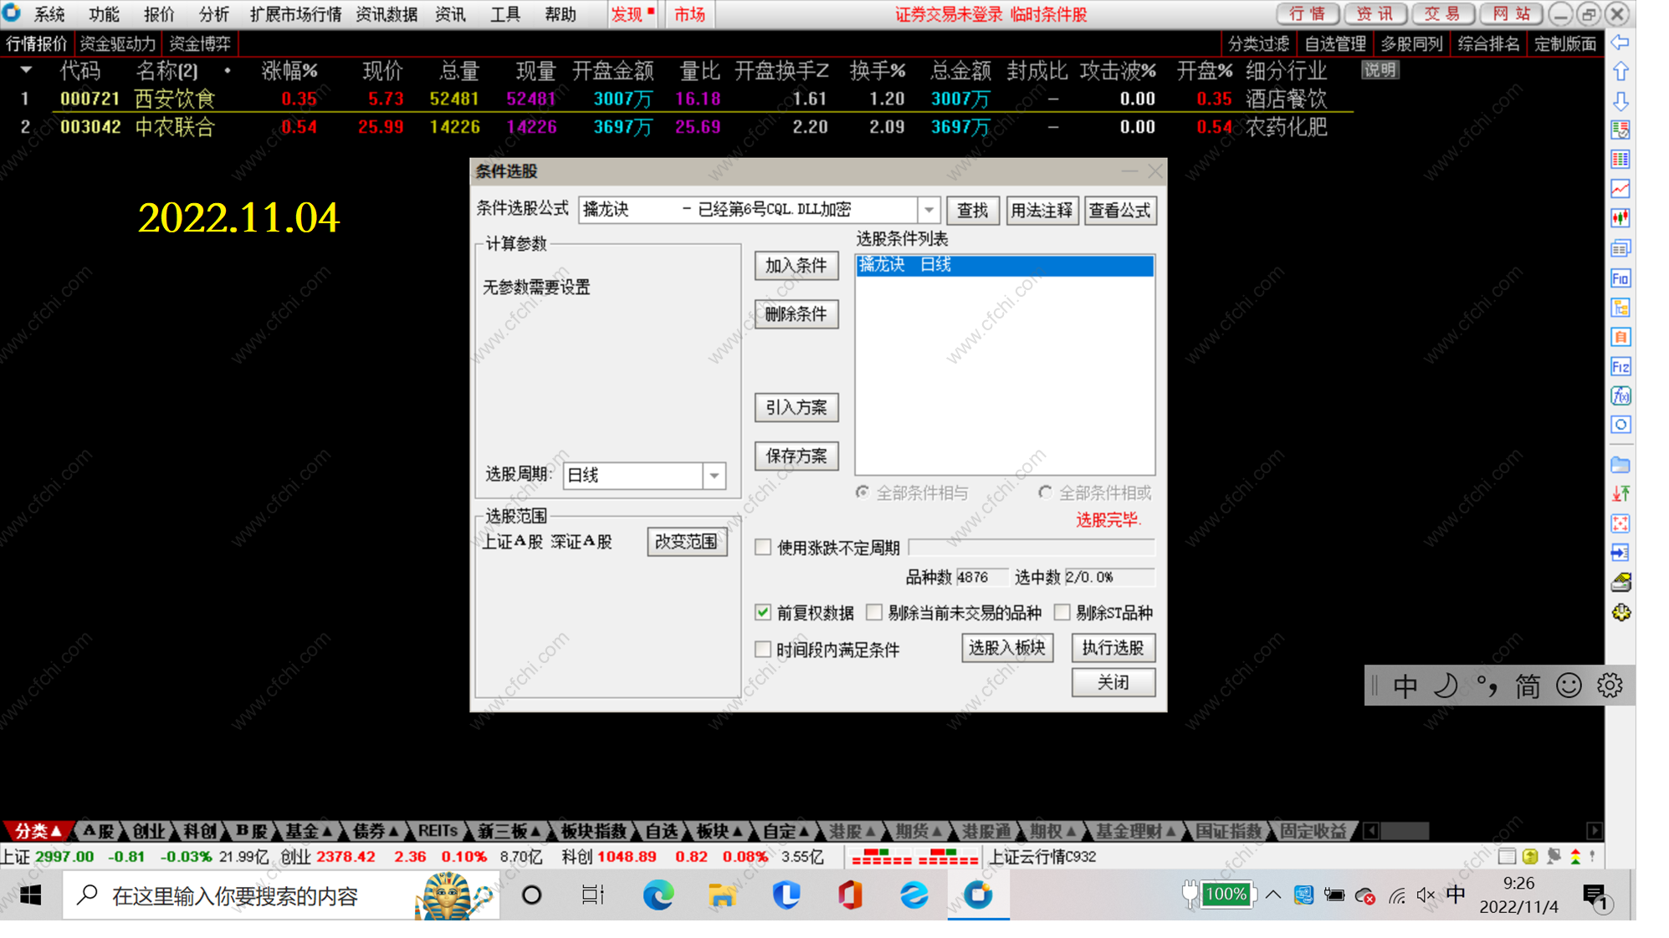Open the blue folder sidebar icon
Viewport: 1669px width, 938px height.
point(1620,465)
